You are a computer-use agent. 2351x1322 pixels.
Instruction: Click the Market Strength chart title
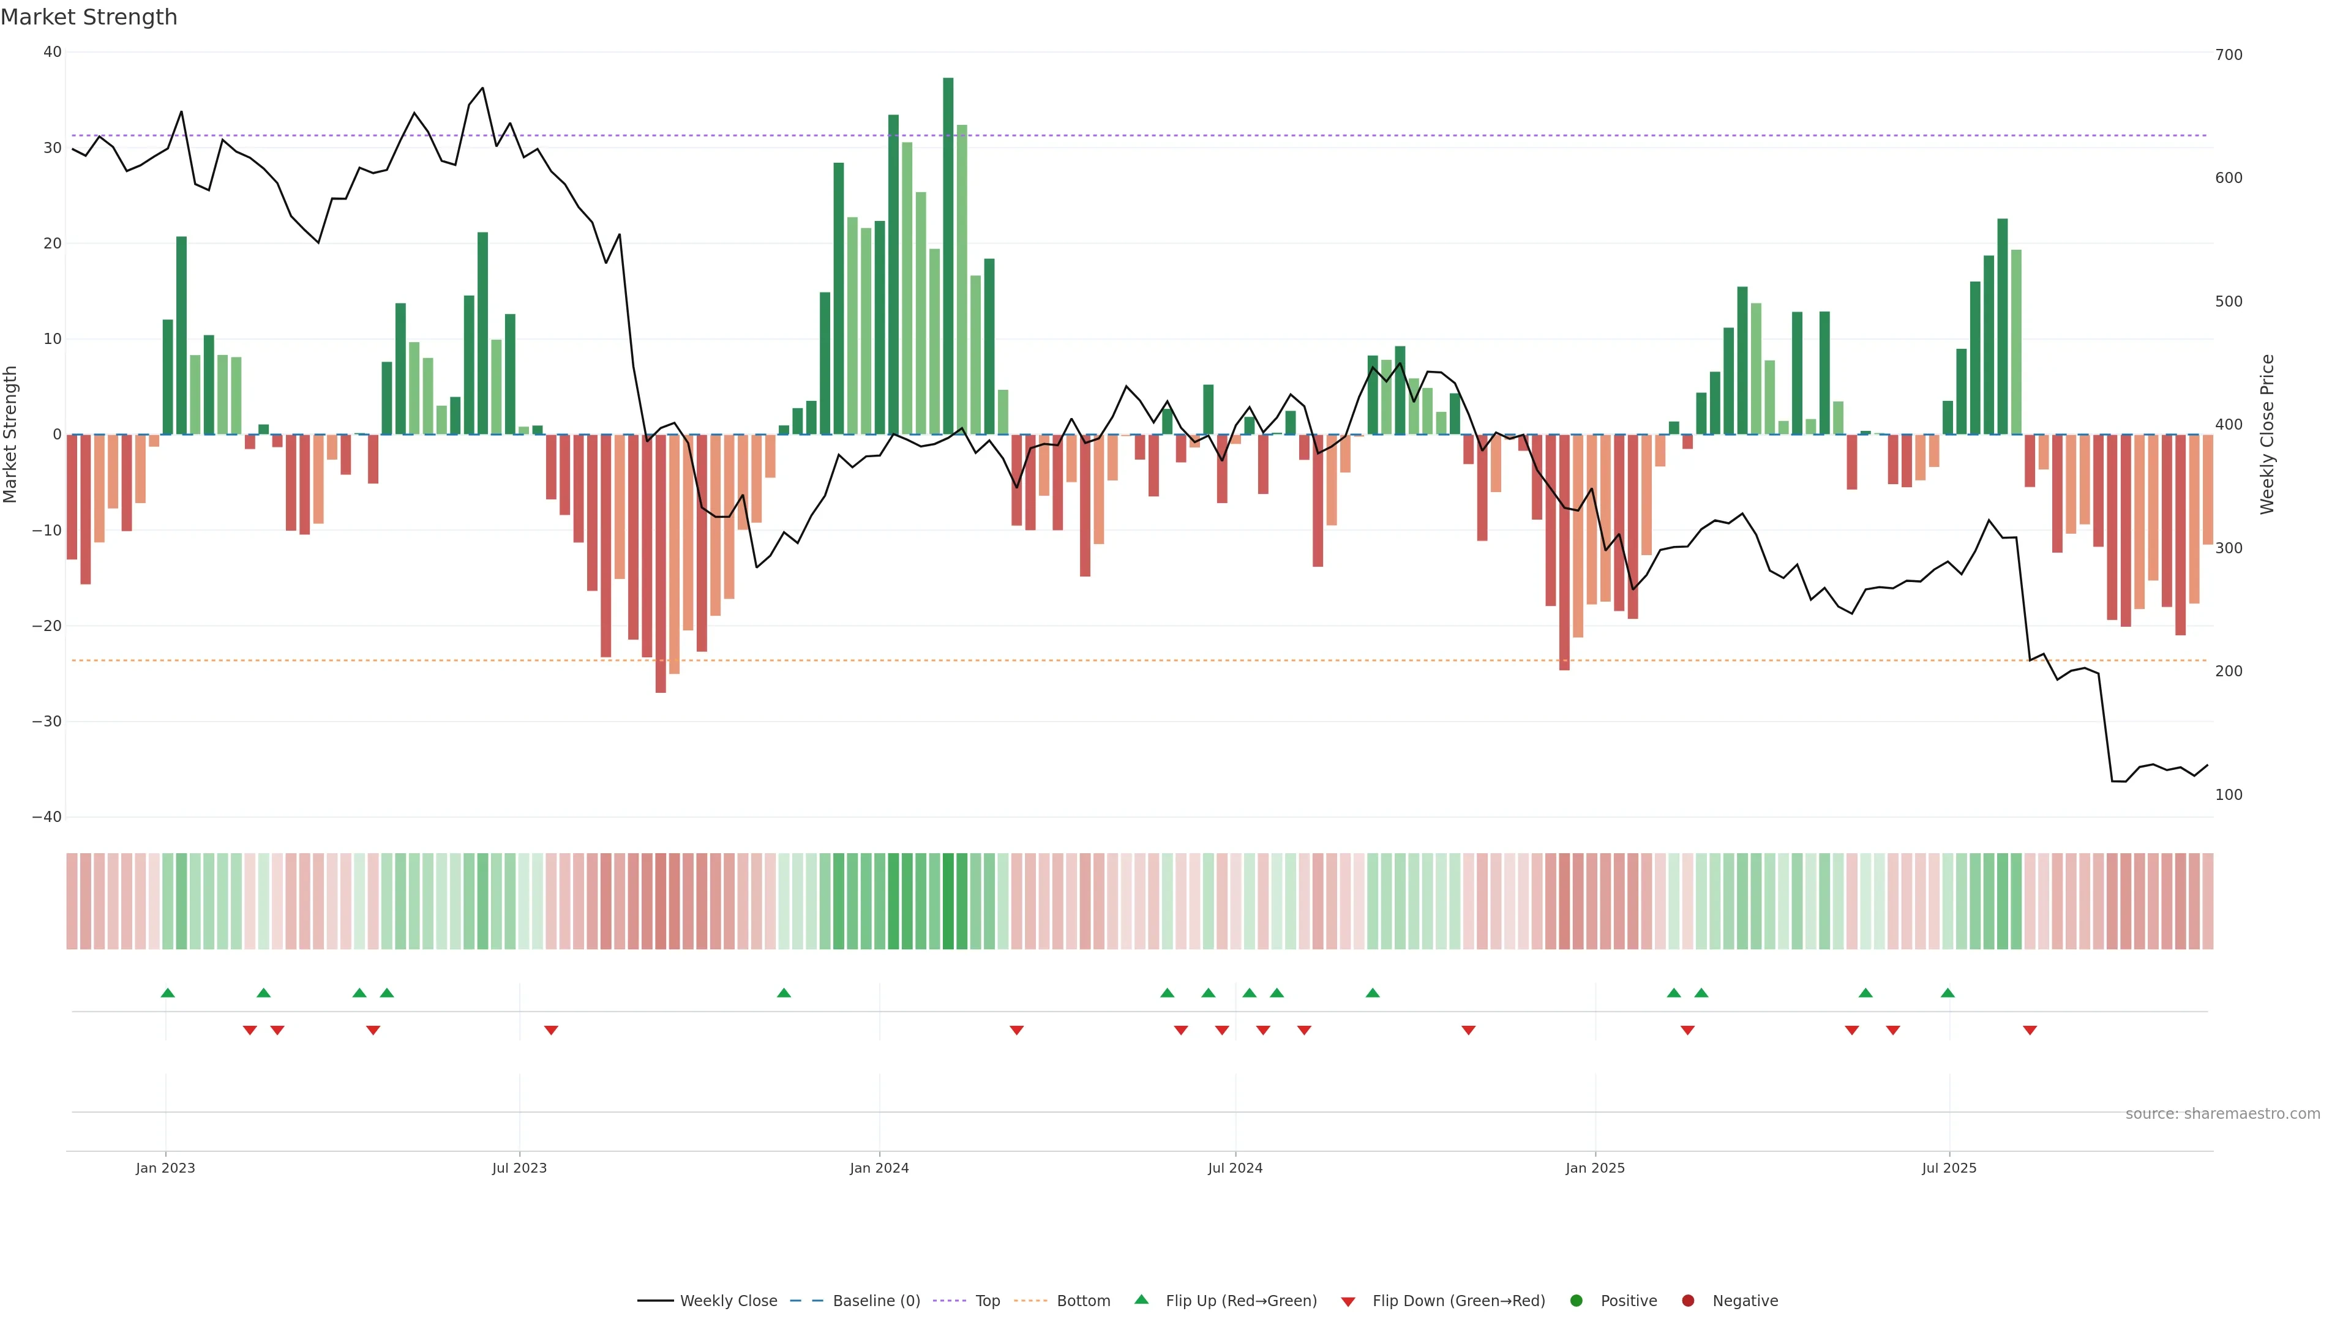click(89, 17)
